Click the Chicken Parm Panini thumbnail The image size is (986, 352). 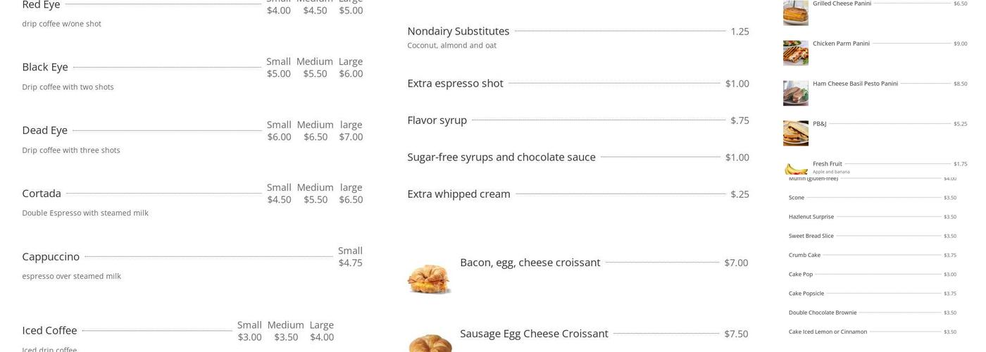pos(795,53)
